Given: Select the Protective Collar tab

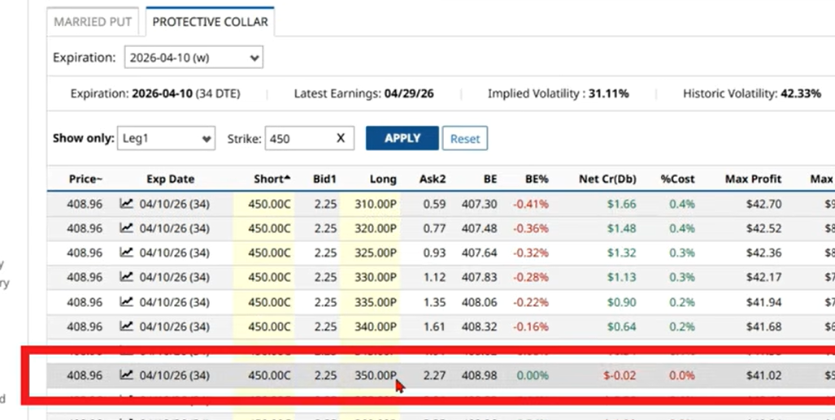Looking at the screenshot, I should pos(210,22).
